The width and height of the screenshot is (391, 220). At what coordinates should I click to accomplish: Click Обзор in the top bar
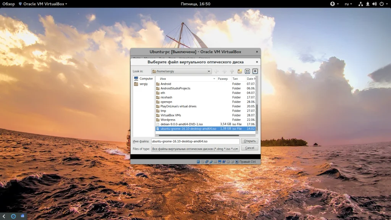[x=8, y=4]
